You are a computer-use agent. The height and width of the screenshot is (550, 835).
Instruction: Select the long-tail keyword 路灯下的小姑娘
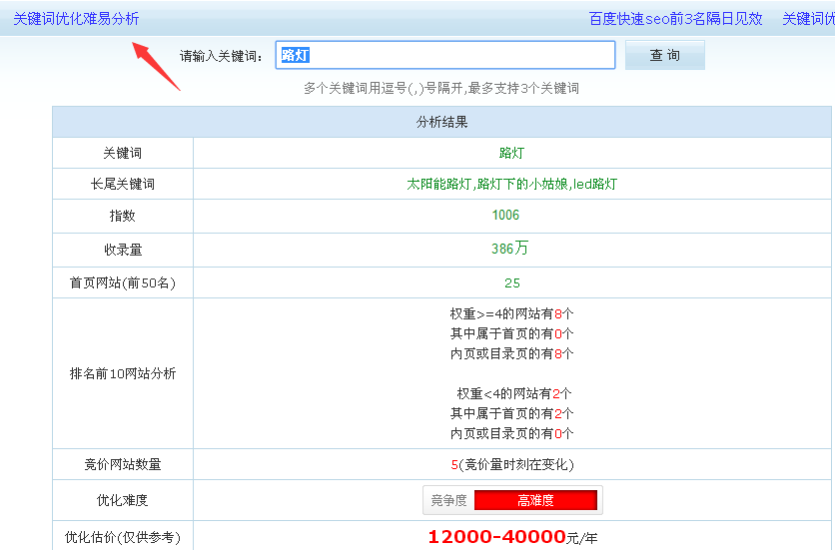[522, 185]
